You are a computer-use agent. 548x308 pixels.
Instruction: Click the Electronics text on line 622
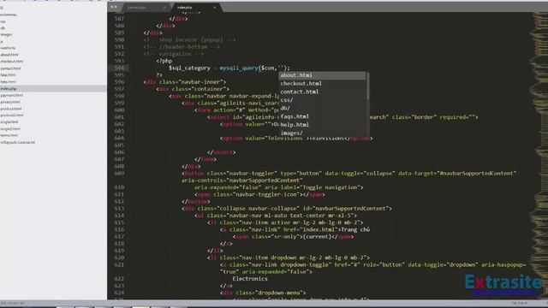click(x=250, y=279)
